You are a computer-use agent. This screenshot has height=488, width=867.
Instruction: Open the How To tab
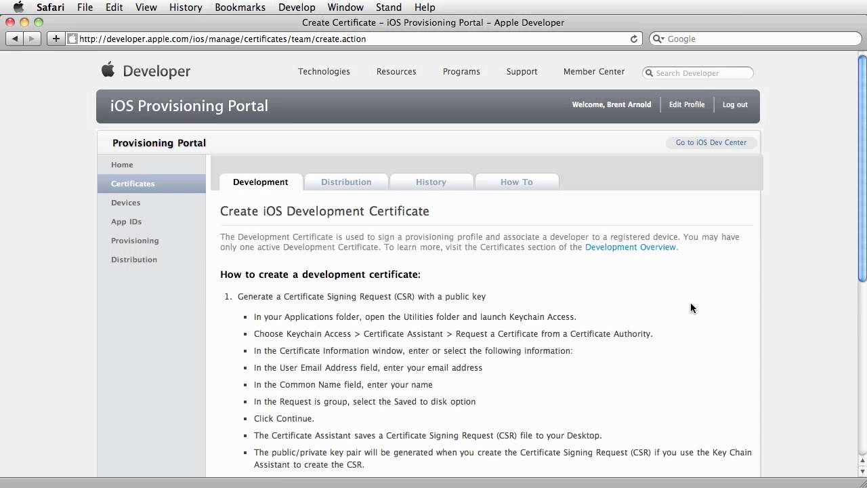point(517,182)
